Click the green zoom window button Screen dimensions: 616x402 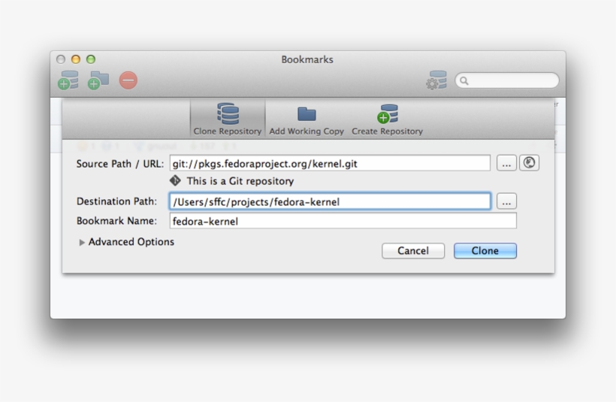(x=91, y=59)
